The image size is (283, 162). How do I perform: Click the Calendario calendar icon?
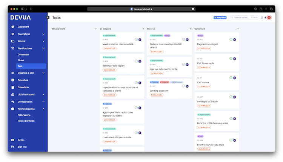[x=13, y=87]
